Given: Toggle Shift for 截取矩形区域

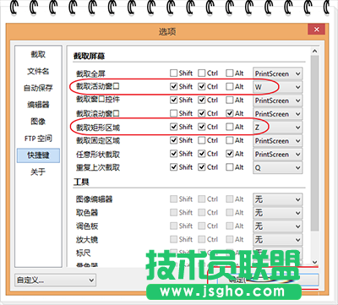Looking at the screenshot, I should (x=174, y=127).
